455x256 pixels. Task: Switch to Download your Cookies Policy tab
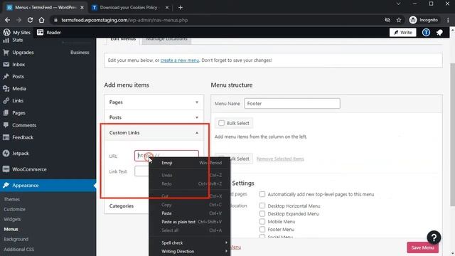click(x=130, y=8)
